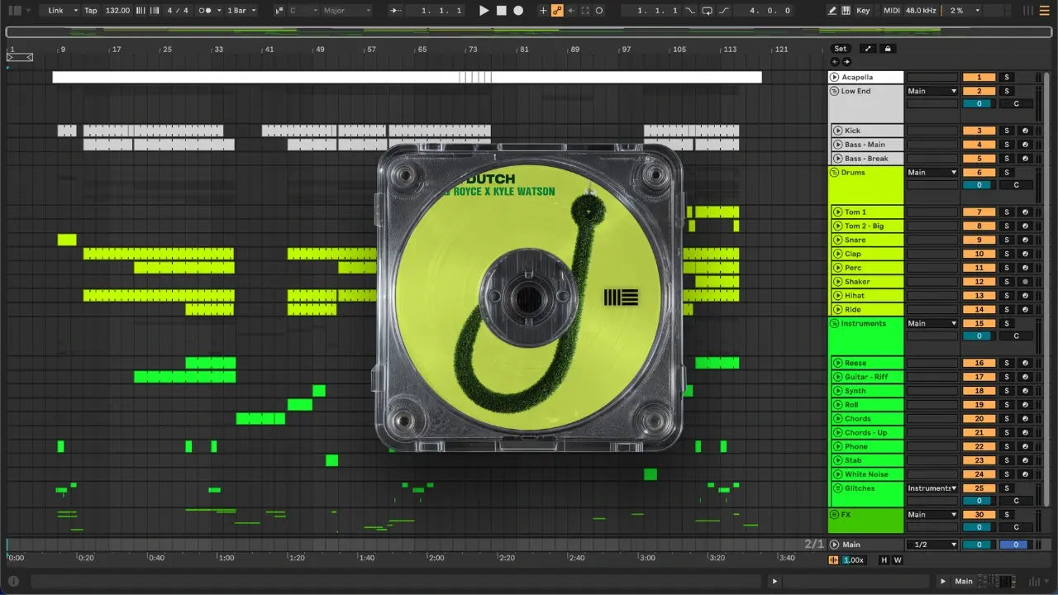
Task: Click the Main track volume value
Action: [979, 545]
